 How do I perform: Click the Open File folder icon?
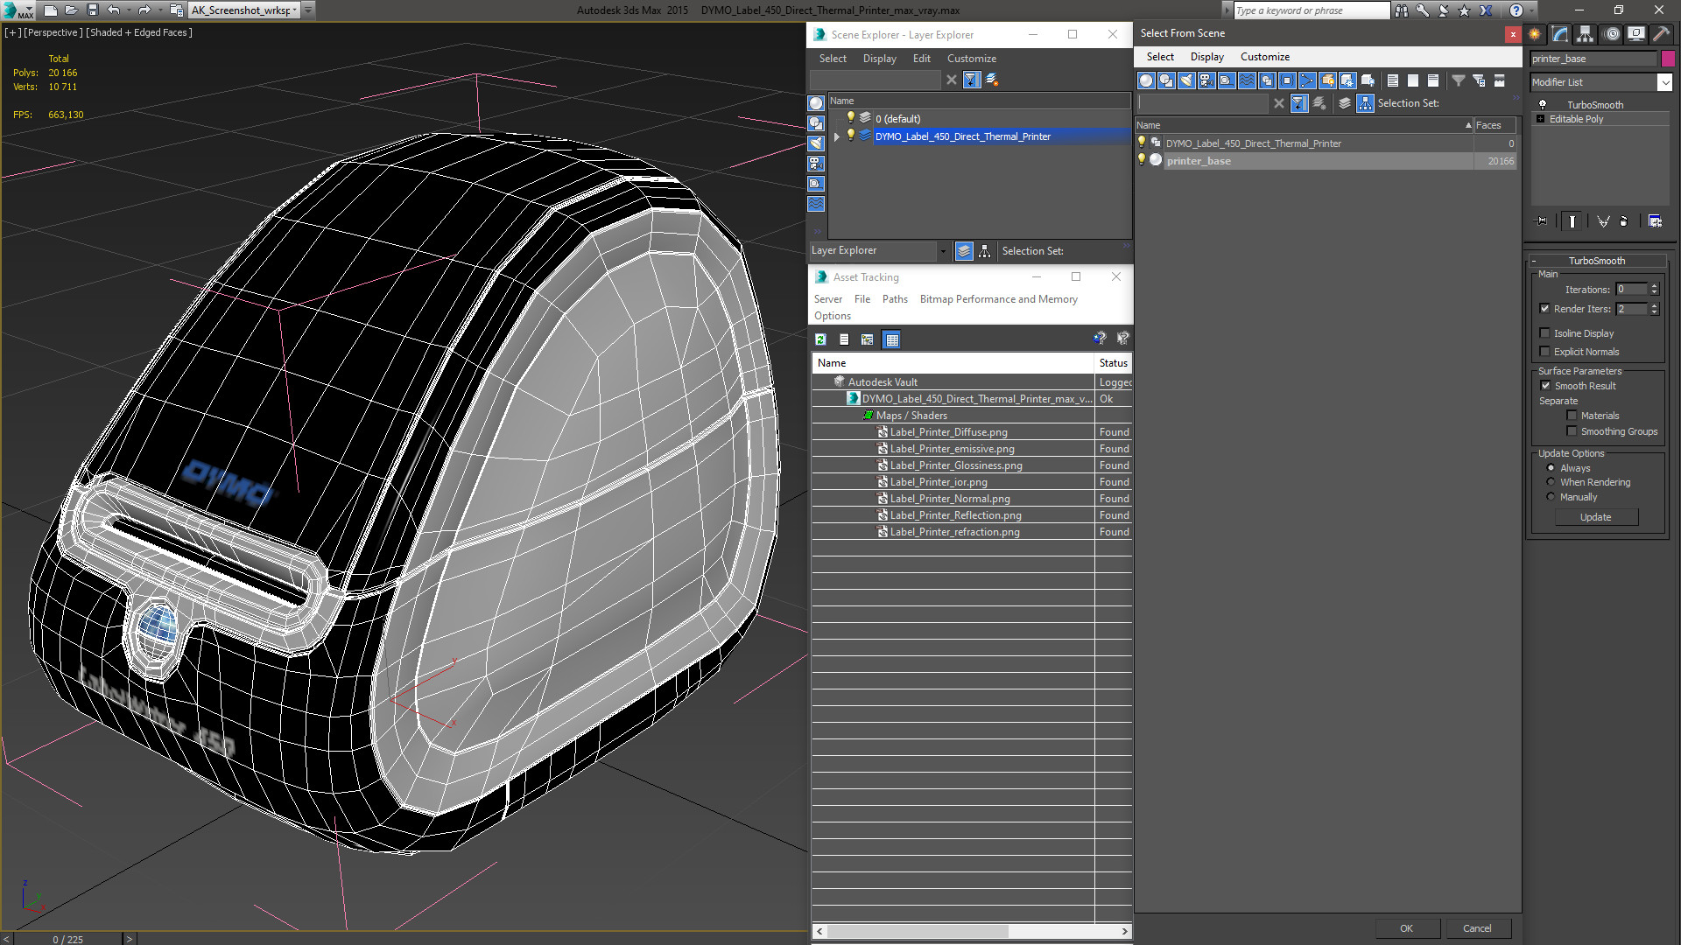pyautogui.click(x=72, y=10)
